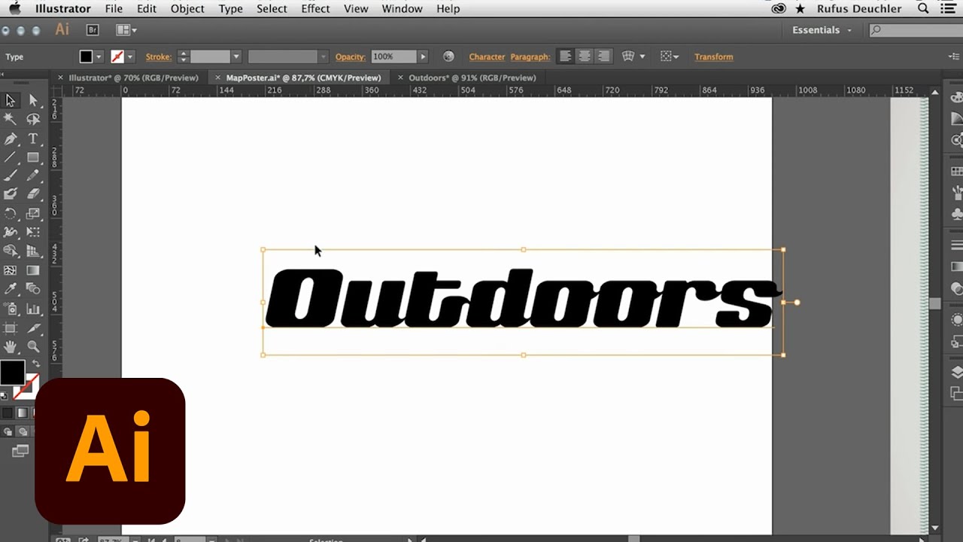Image resolution: width=963 pixels, height=542 pixels.
Task: Choose the Symbol Sprayer tool
Action: (11, 309)
